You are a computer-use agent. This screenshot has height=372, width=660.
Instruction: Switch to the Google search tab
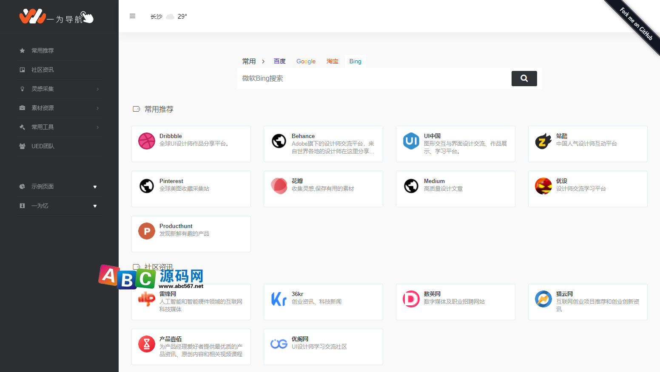click(306, 61)
